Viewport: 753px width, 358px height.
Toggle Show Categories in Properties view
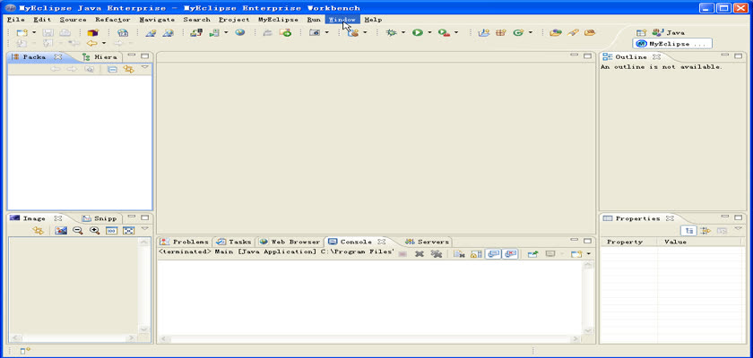688,231
